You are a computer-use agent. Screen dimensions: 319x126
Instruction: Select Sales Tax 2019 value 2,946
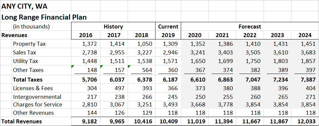[170, 52]
